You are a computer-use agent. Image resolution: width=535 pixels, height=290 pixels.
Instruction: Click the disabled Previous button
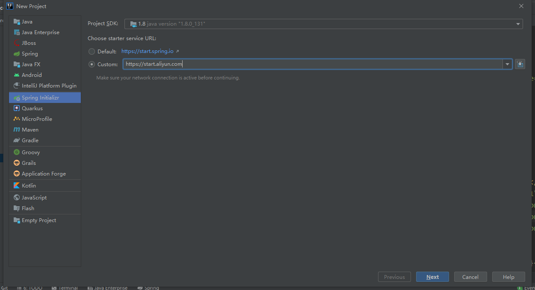394,277
